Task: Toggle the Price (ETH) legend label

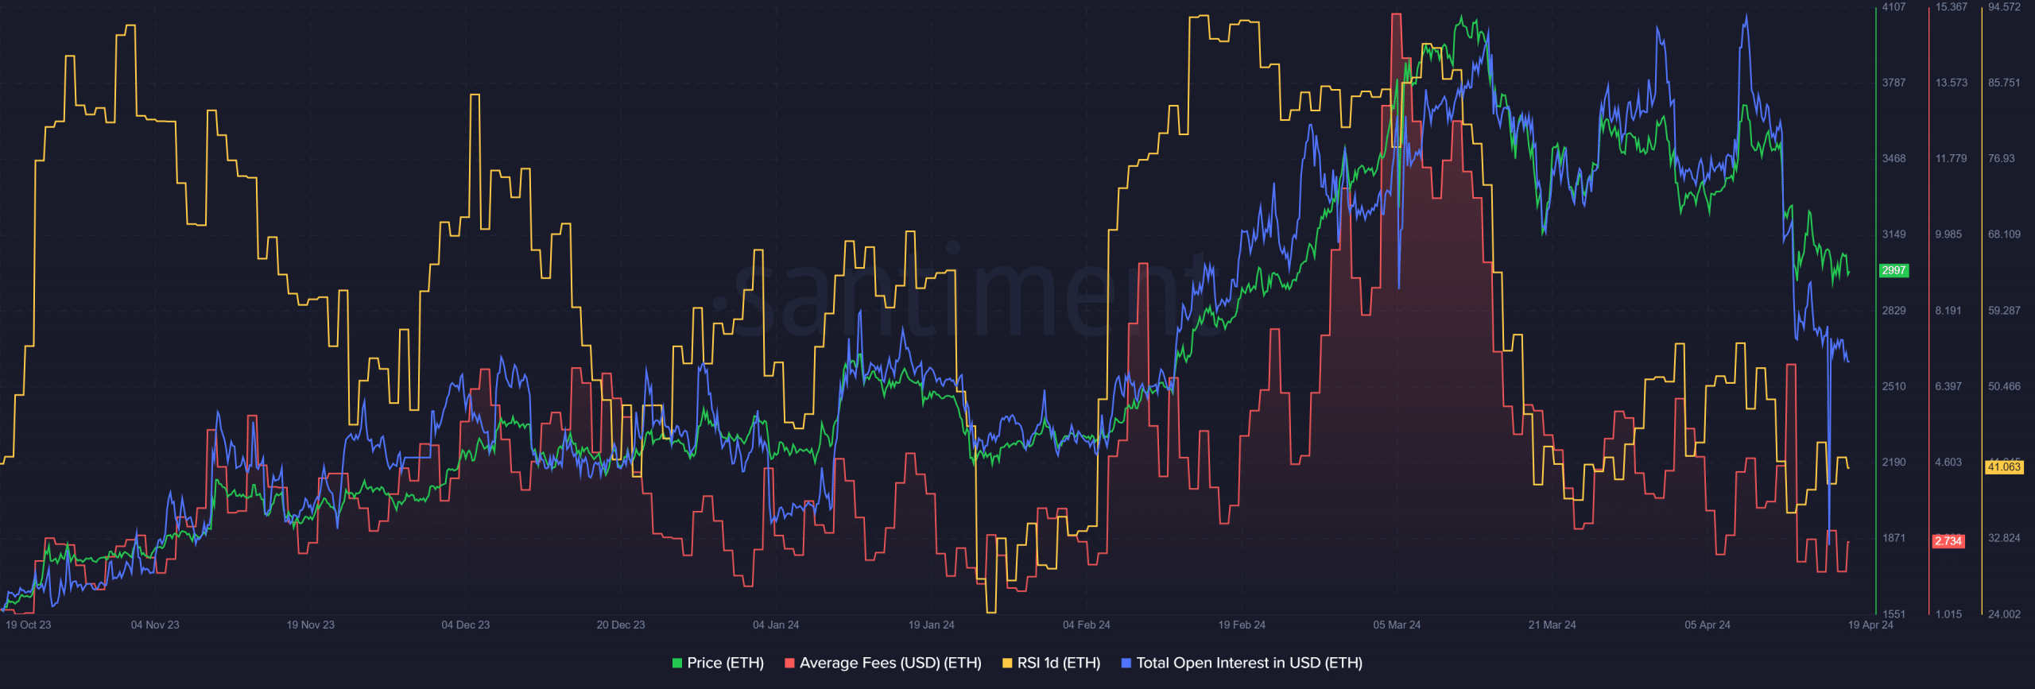Action: [725, 663]
